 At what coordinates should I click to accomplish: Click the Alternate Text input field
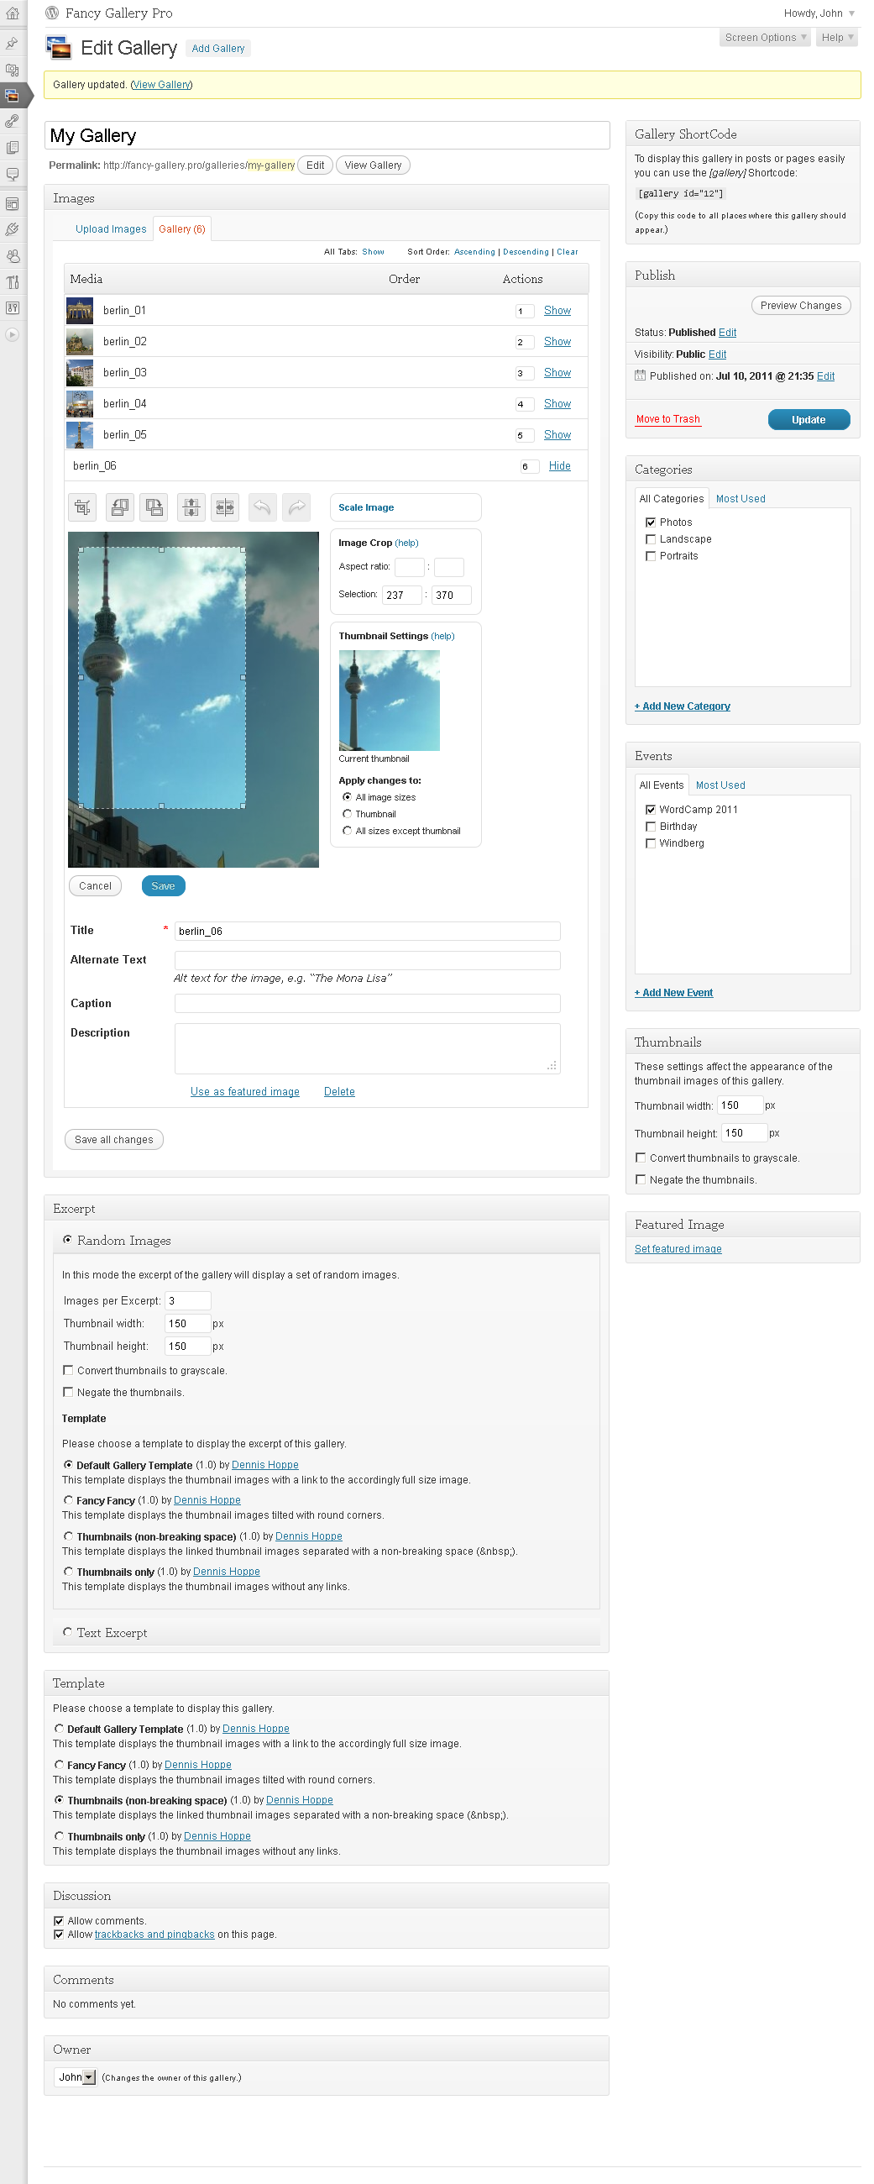click(367, 960)
